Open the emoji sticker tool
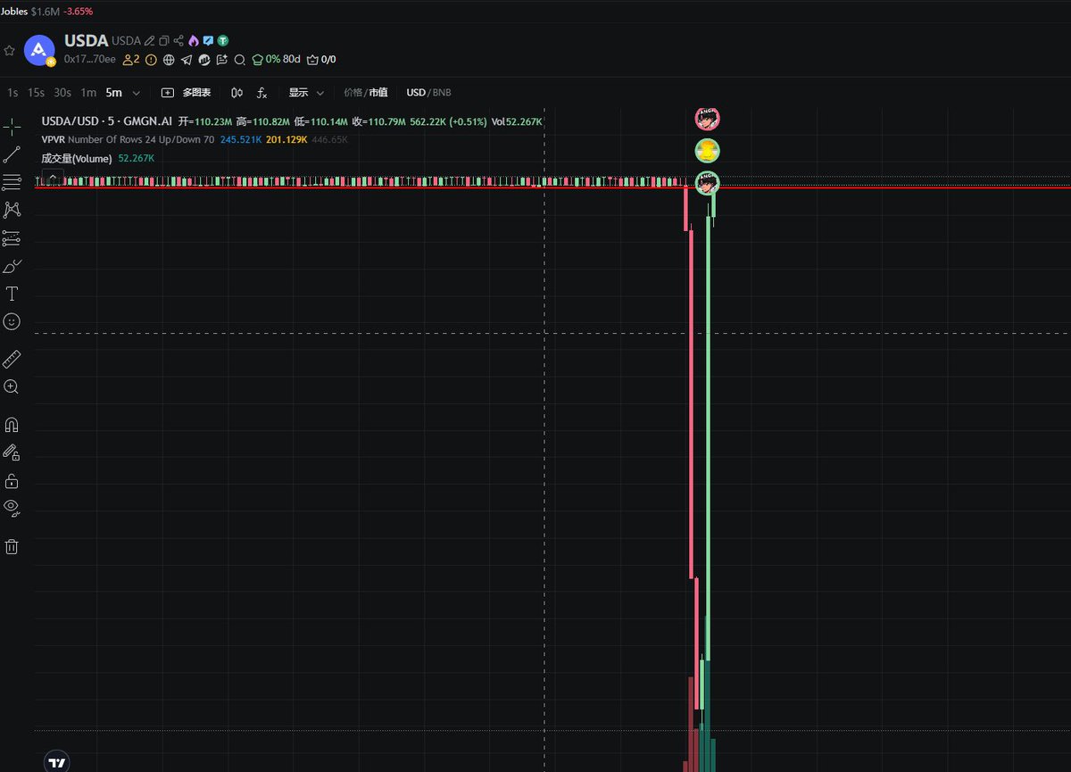Image resolution: width=1071 pixels, height=772 pixels. click(x=12, y=321)
